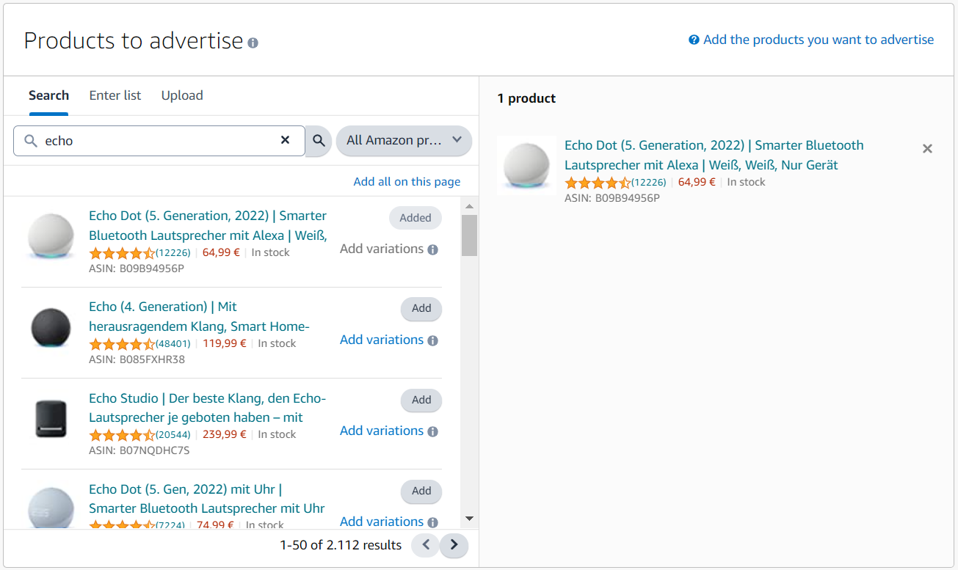Screen dimensions: 958x570
Task: Click the results list scrollbar thumb
Action: pyautogui.click(x=469, y=235)
